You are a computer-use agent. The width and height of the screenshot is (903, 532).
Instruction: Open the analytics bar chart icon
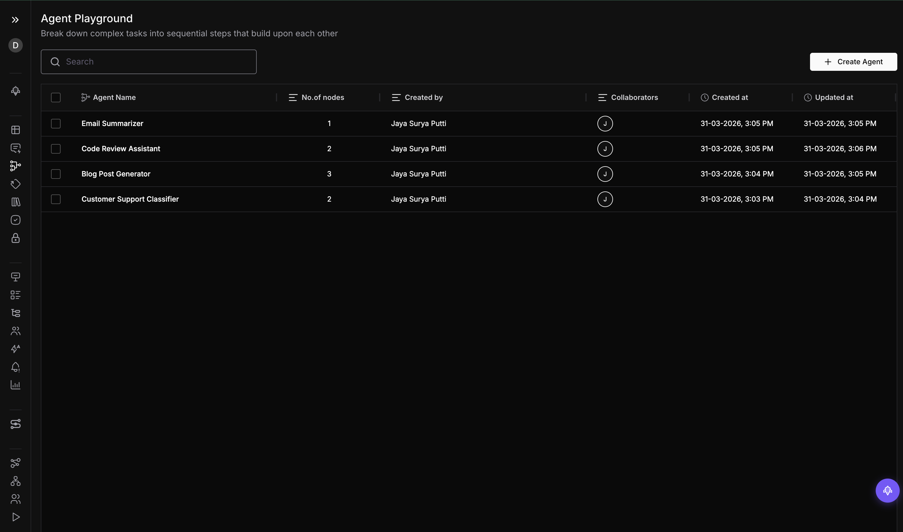(15, 385)
